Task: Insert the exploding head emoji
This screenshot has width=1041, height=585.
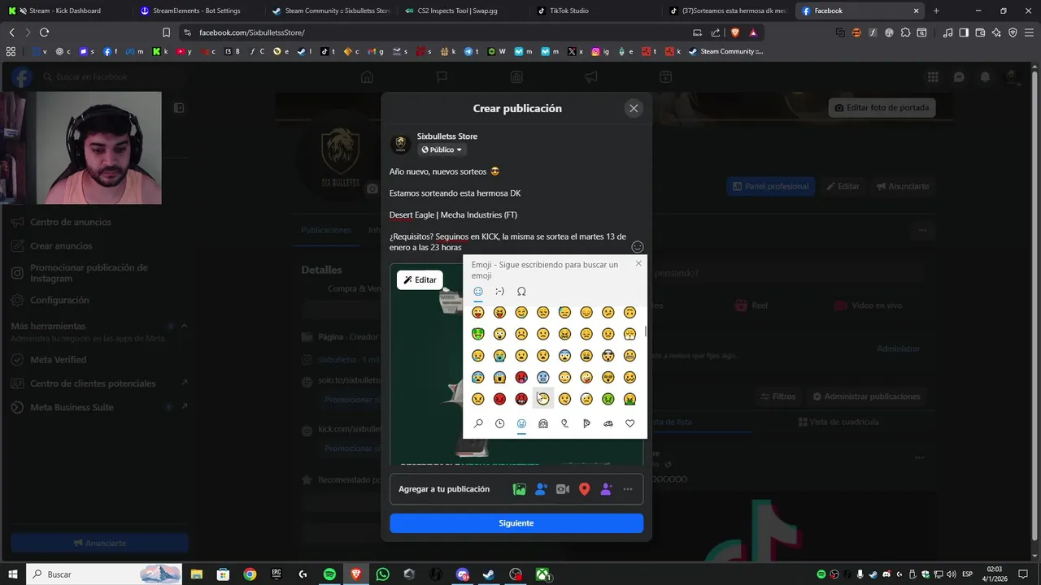Action: [608, 355]
